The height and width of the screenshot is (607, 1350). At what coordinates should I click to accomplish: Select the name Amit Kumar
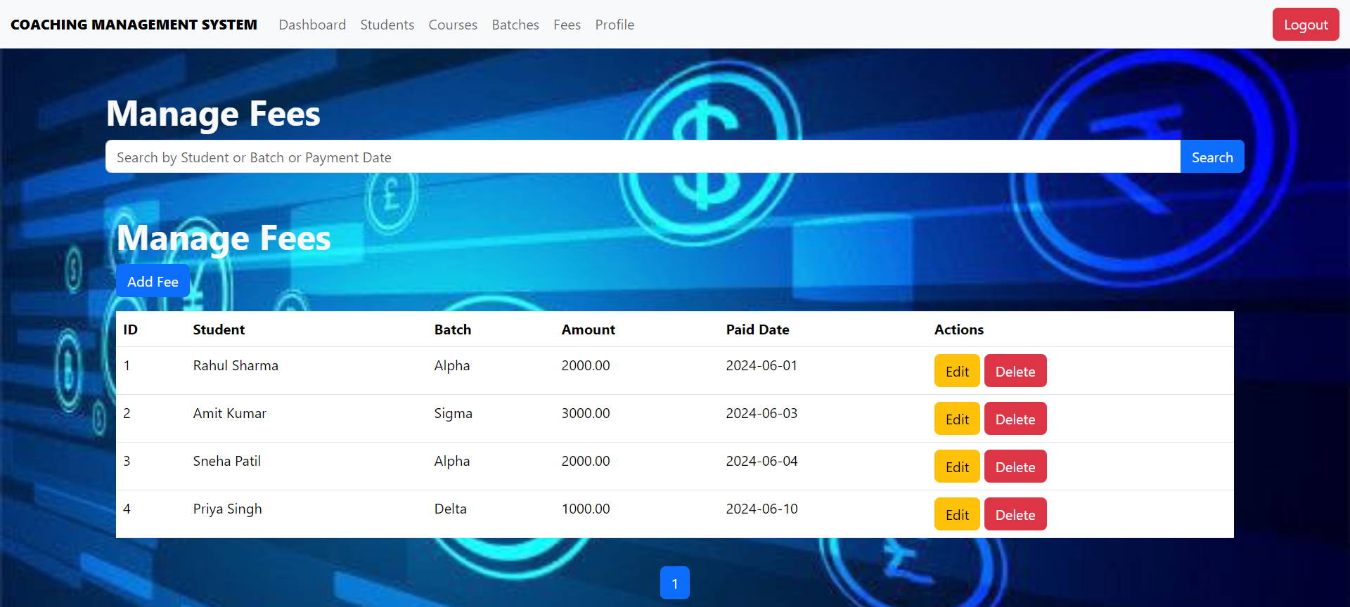coord(230,413)
